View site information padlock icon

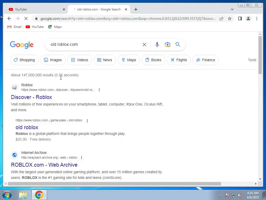coord(36,18)
